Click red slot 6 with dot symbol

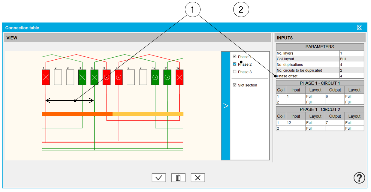pos(107,77)
